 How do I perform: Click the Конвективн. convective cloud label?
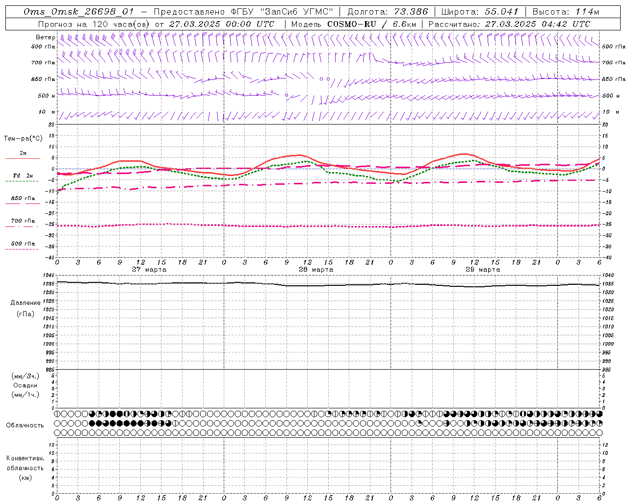[x=26, y=458]
